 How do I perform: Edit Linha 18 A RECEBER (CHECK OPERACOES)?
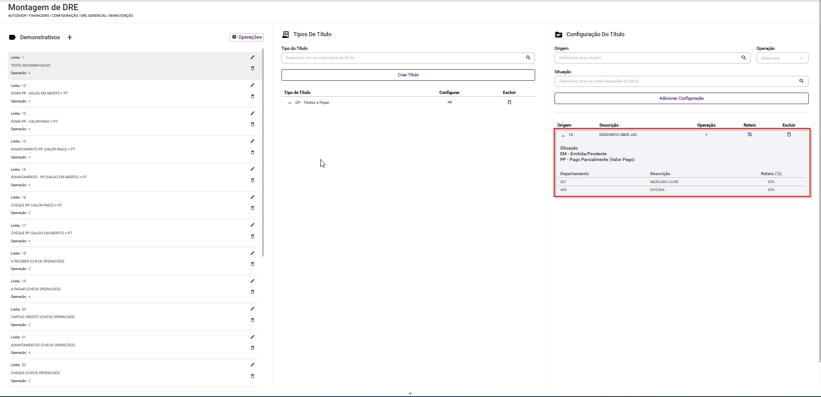[252, 253]
